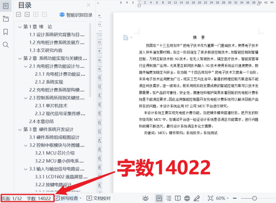This screenshot has width=276, height=203.
Task: Switch to web layout globe icon
Action: point(187,199)
